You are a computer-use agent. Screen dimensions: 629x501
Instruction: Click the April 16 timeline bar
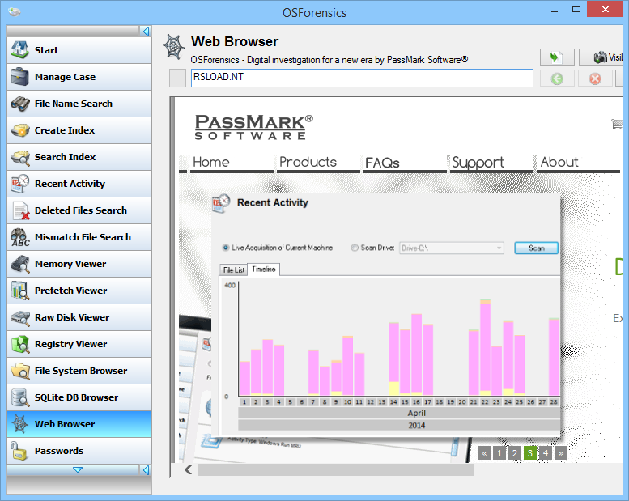(x=416, y=355)
